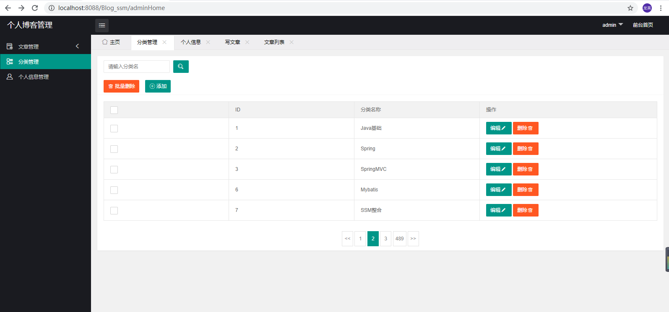Close the 分类管理 tab
The image size is (669, 312).
click(164, 42)
